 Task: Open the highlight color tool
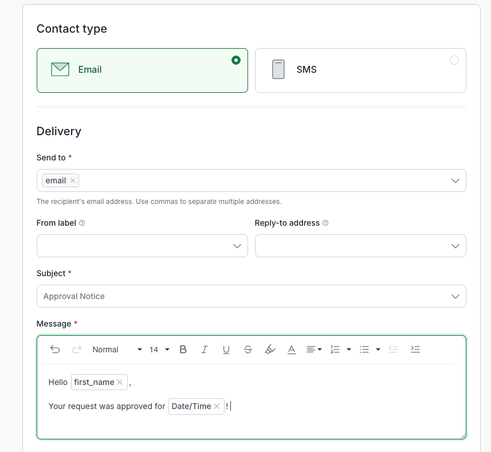(270, 349)
